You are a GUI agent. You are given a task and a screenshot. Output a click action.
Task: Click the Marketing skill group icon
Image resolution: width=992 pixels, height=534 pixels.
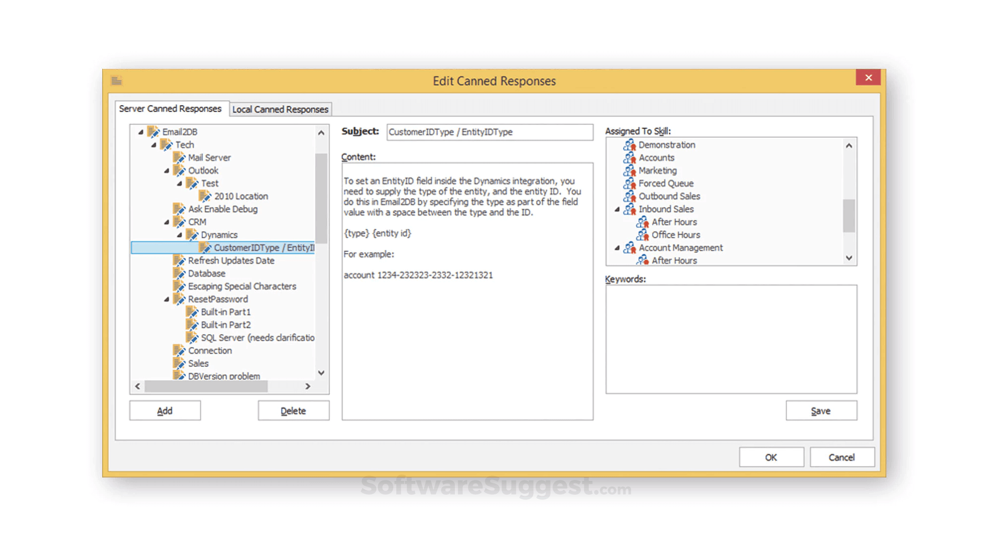[x=629, y=171]
